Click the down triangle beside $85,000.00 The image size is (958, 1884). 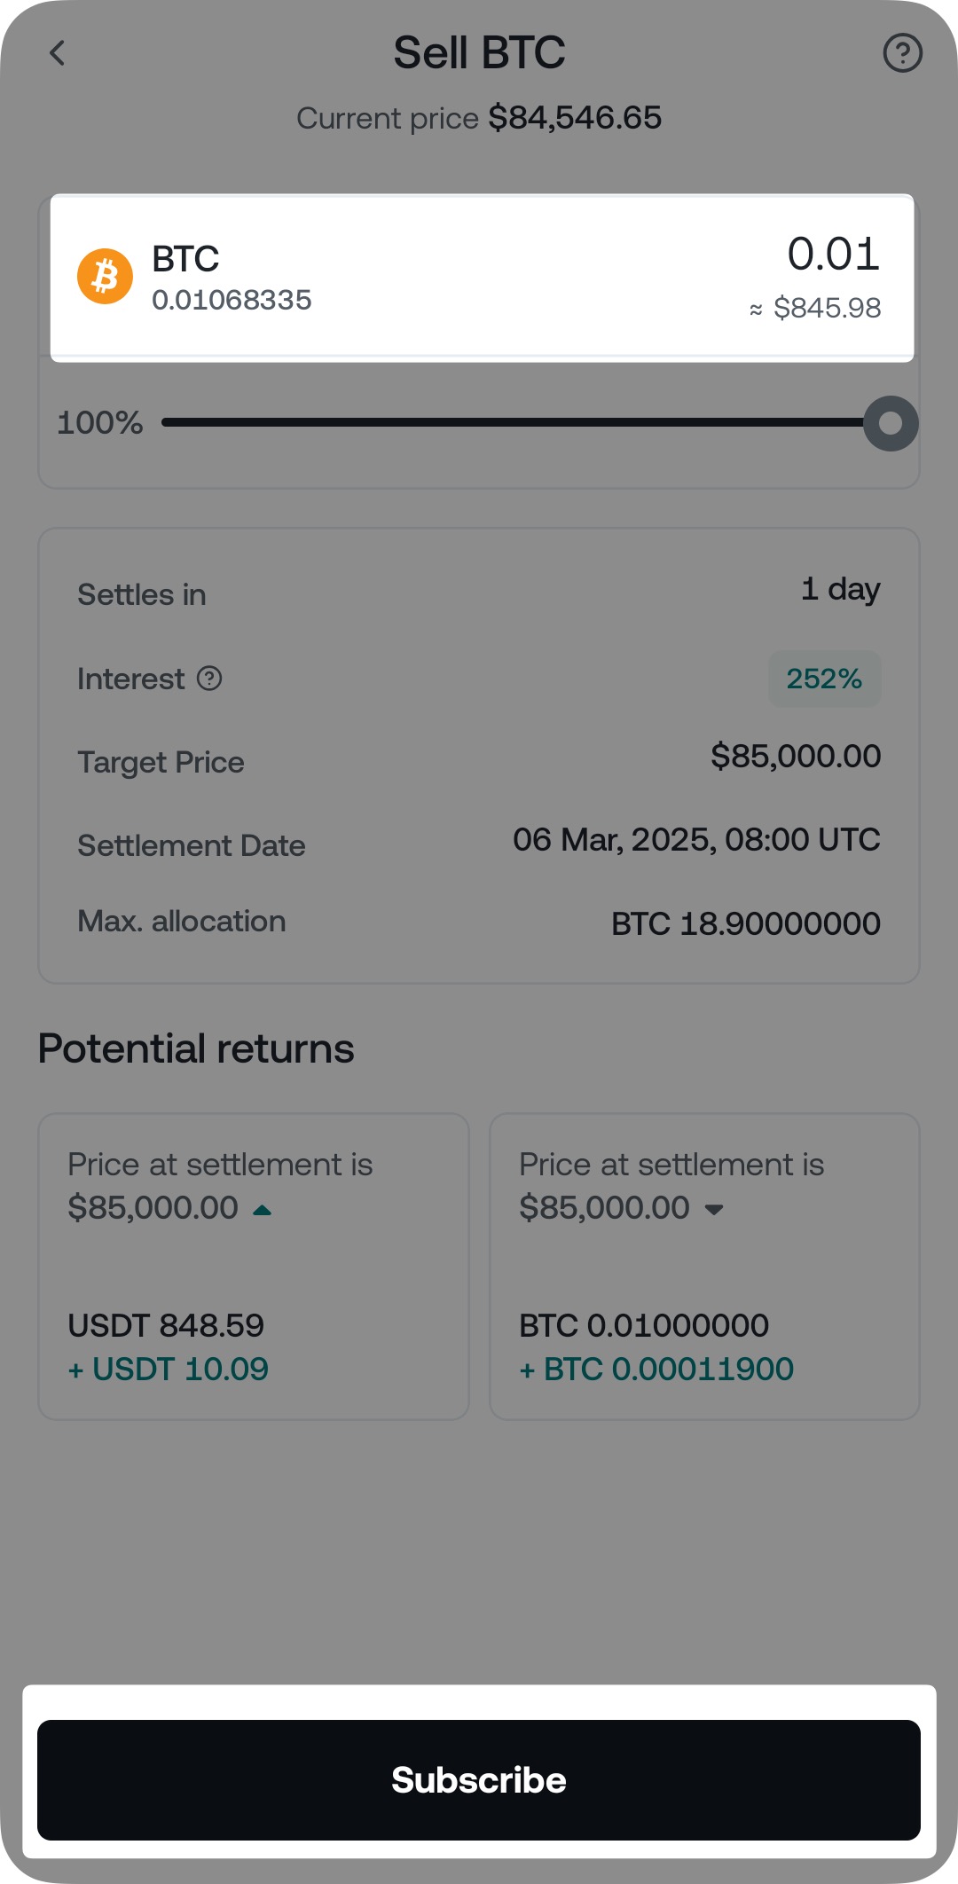(714, 1210)
